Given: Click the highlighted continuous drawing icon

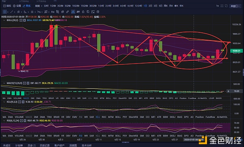Looking at the screenshot, I should [x=73, y=12].
